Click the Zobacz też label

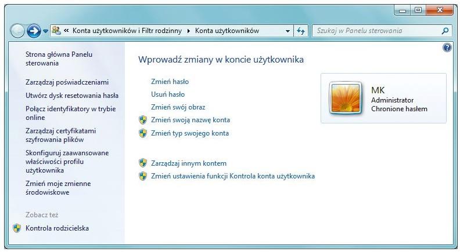click(42, 215)
